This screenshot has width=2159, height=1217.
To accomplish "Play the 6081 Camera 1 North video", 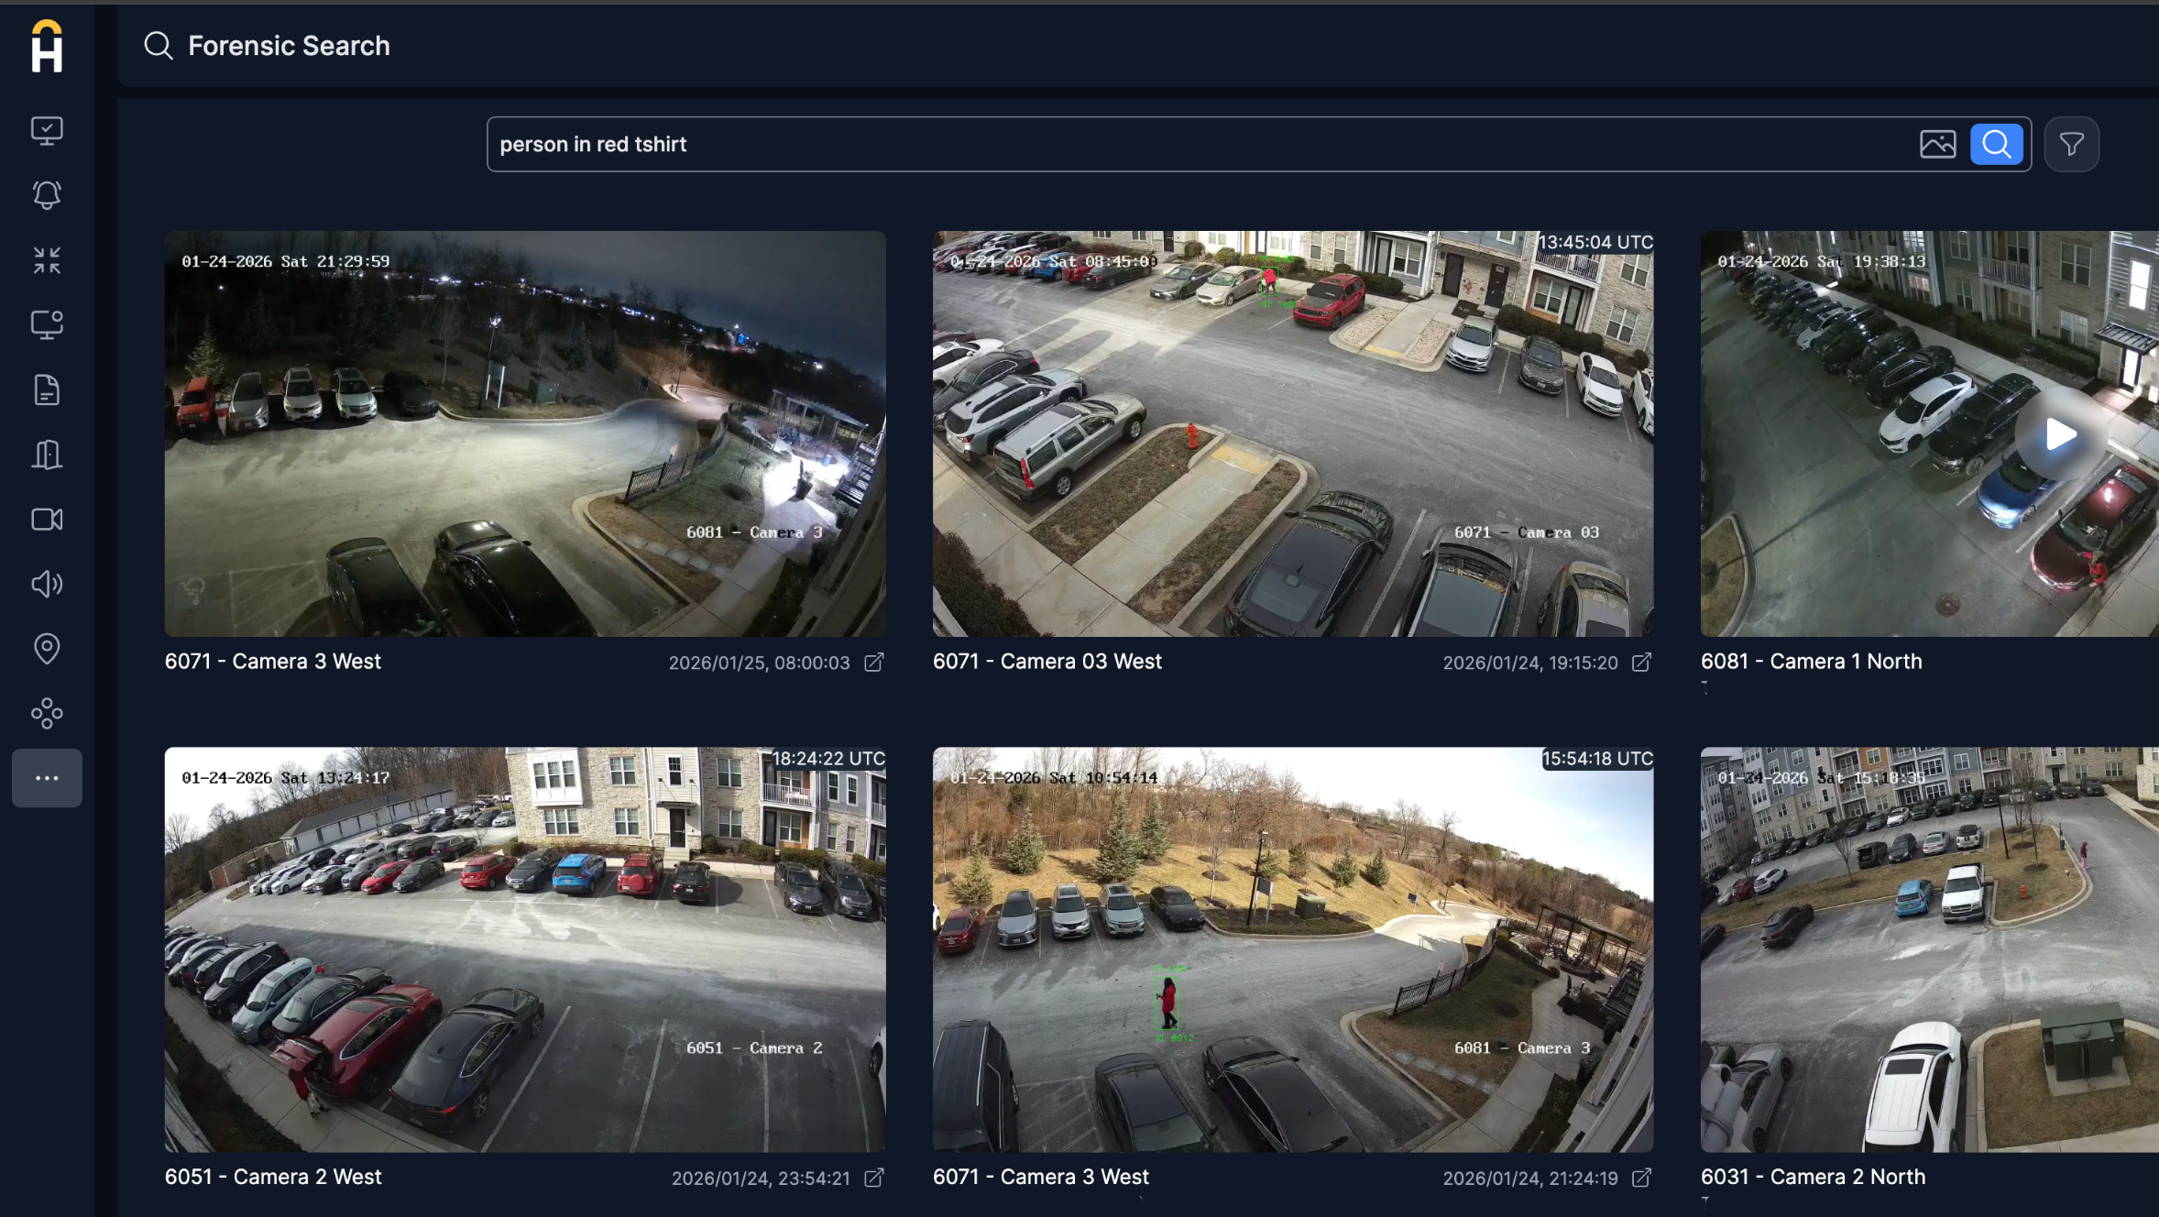I will [2060, 434].
